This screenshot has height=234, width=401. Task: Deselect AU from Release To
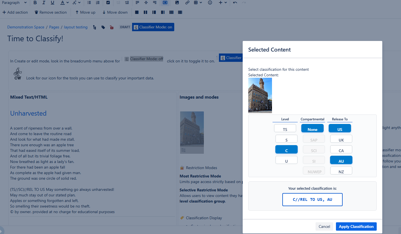point(341,160)
